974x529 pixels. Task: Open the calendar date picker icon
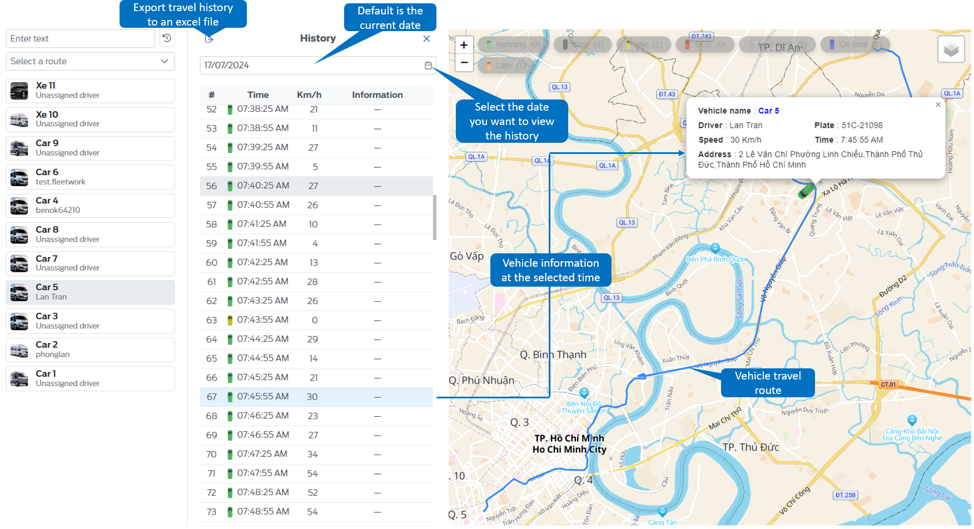(x=428, y=65)
